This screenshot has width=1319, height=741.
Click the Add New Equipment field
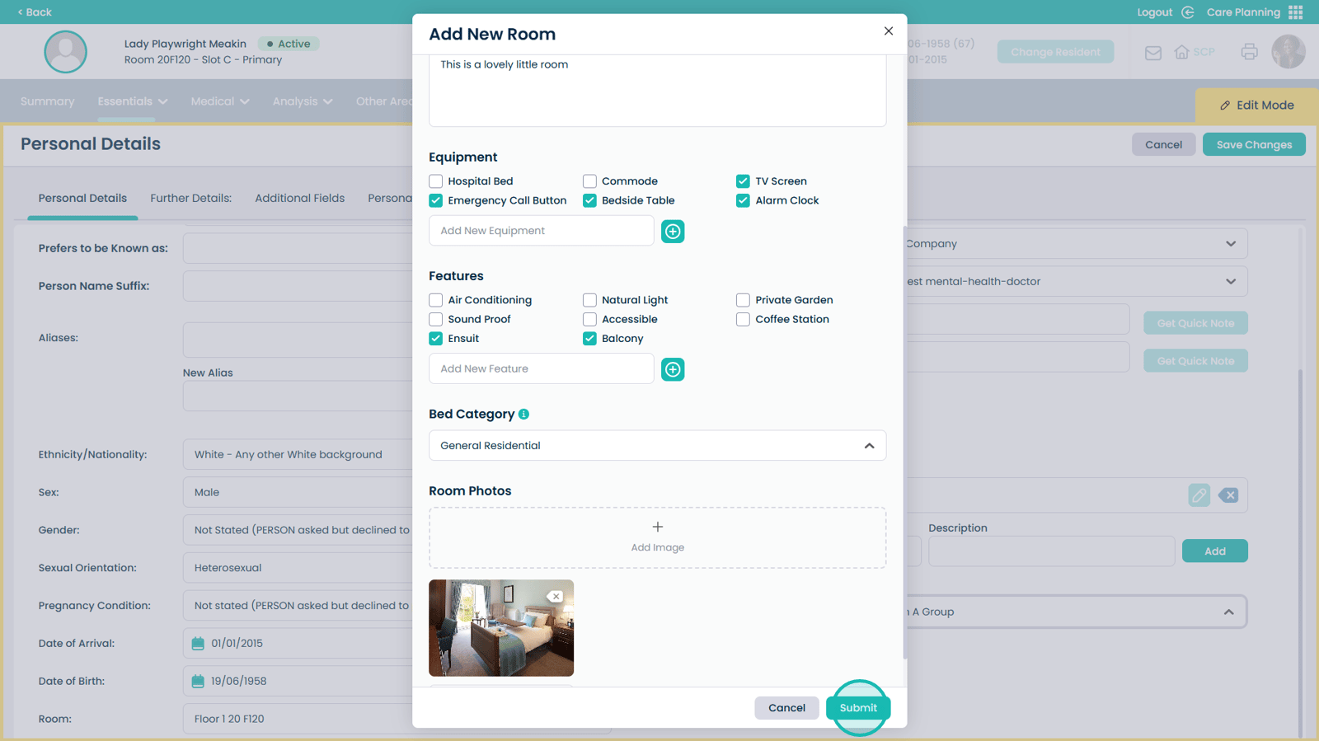[x=541, y=231]
